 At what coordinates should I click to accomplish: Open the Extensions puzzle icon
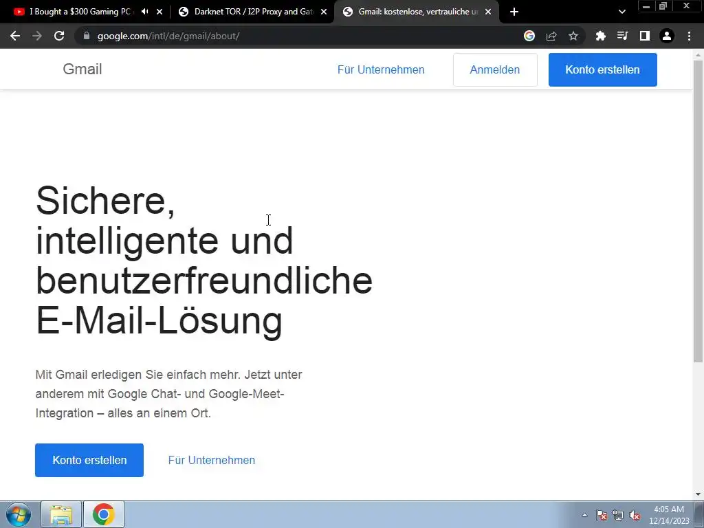coord(601,36)
